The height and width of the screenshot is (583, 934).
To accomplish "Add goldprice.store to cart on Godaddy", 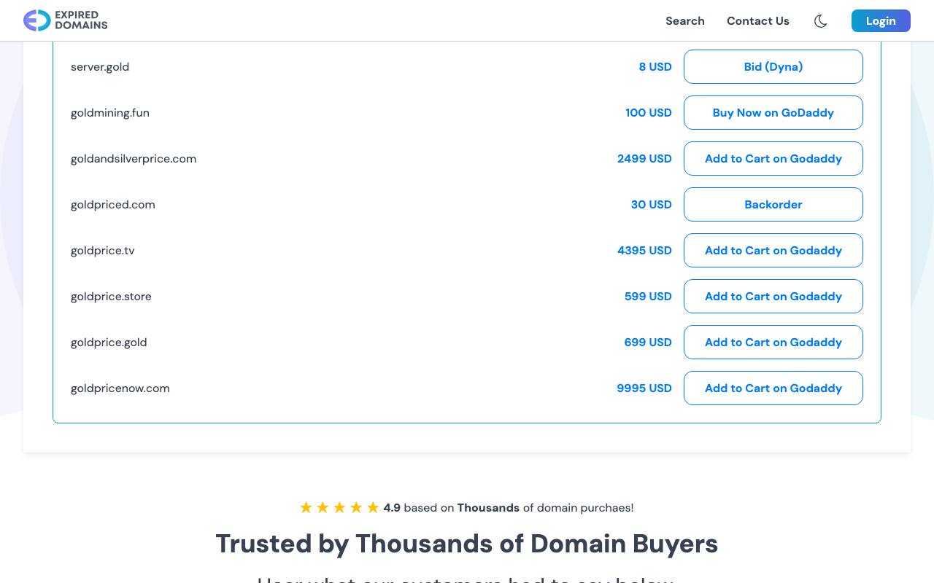I will point(773,296).
